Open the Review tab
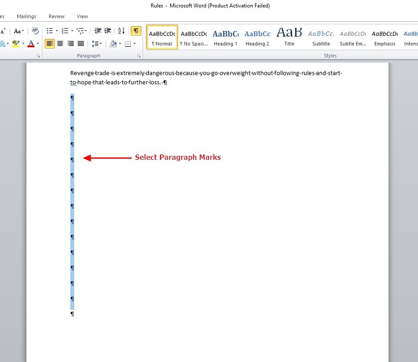The width and height of the screenshot is (418, 362). click(x=57, y=16)
